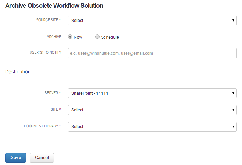Click the arrow icon on Document Library select
The height and width of the screenshot is (165, 242).
coord(233,127)
